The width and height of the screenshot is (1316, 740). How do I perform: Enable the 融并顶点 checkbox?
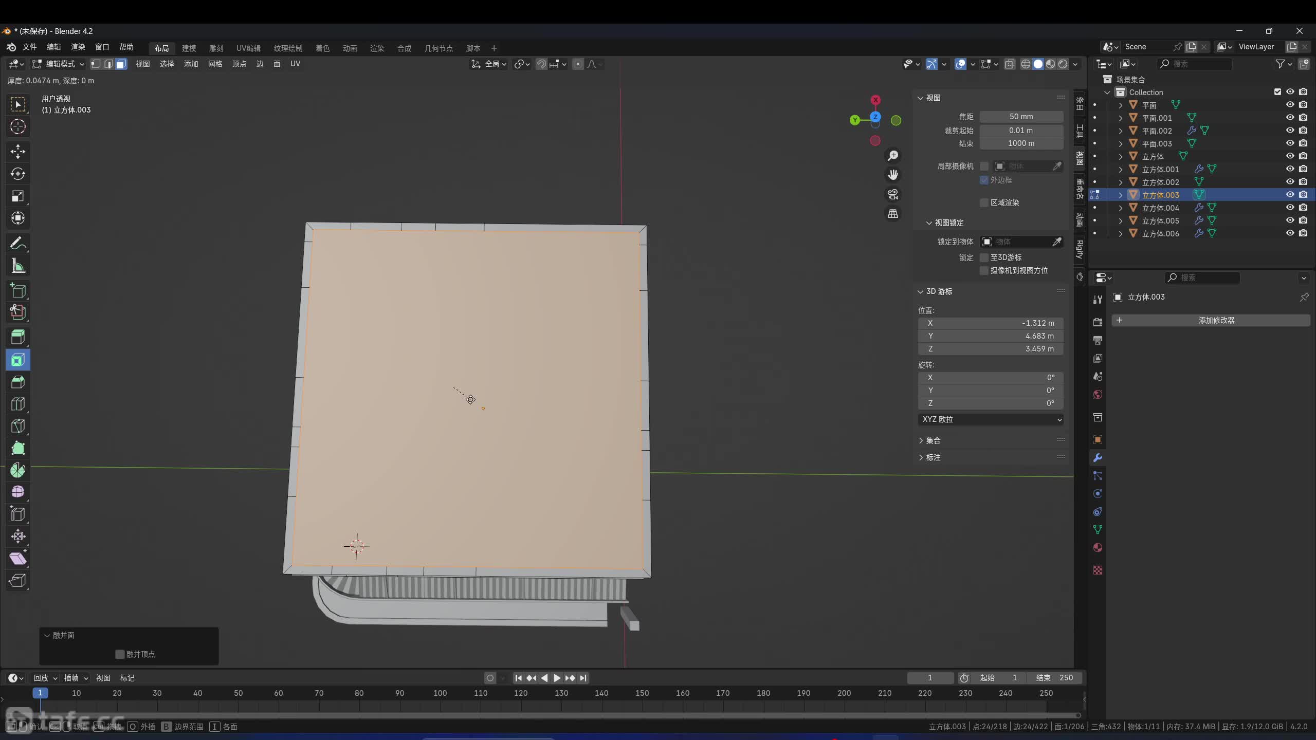click(x=120, y=654)
